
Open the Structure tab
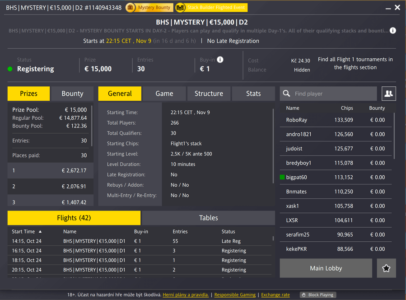point(209,94)
